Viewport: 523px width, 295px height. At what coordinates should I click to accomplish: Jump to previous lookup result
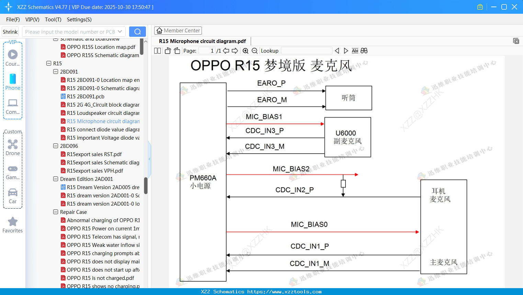click(337, 51)
